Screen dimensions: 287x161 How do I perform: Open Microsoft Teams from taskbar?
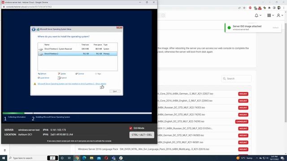[113, 158]
